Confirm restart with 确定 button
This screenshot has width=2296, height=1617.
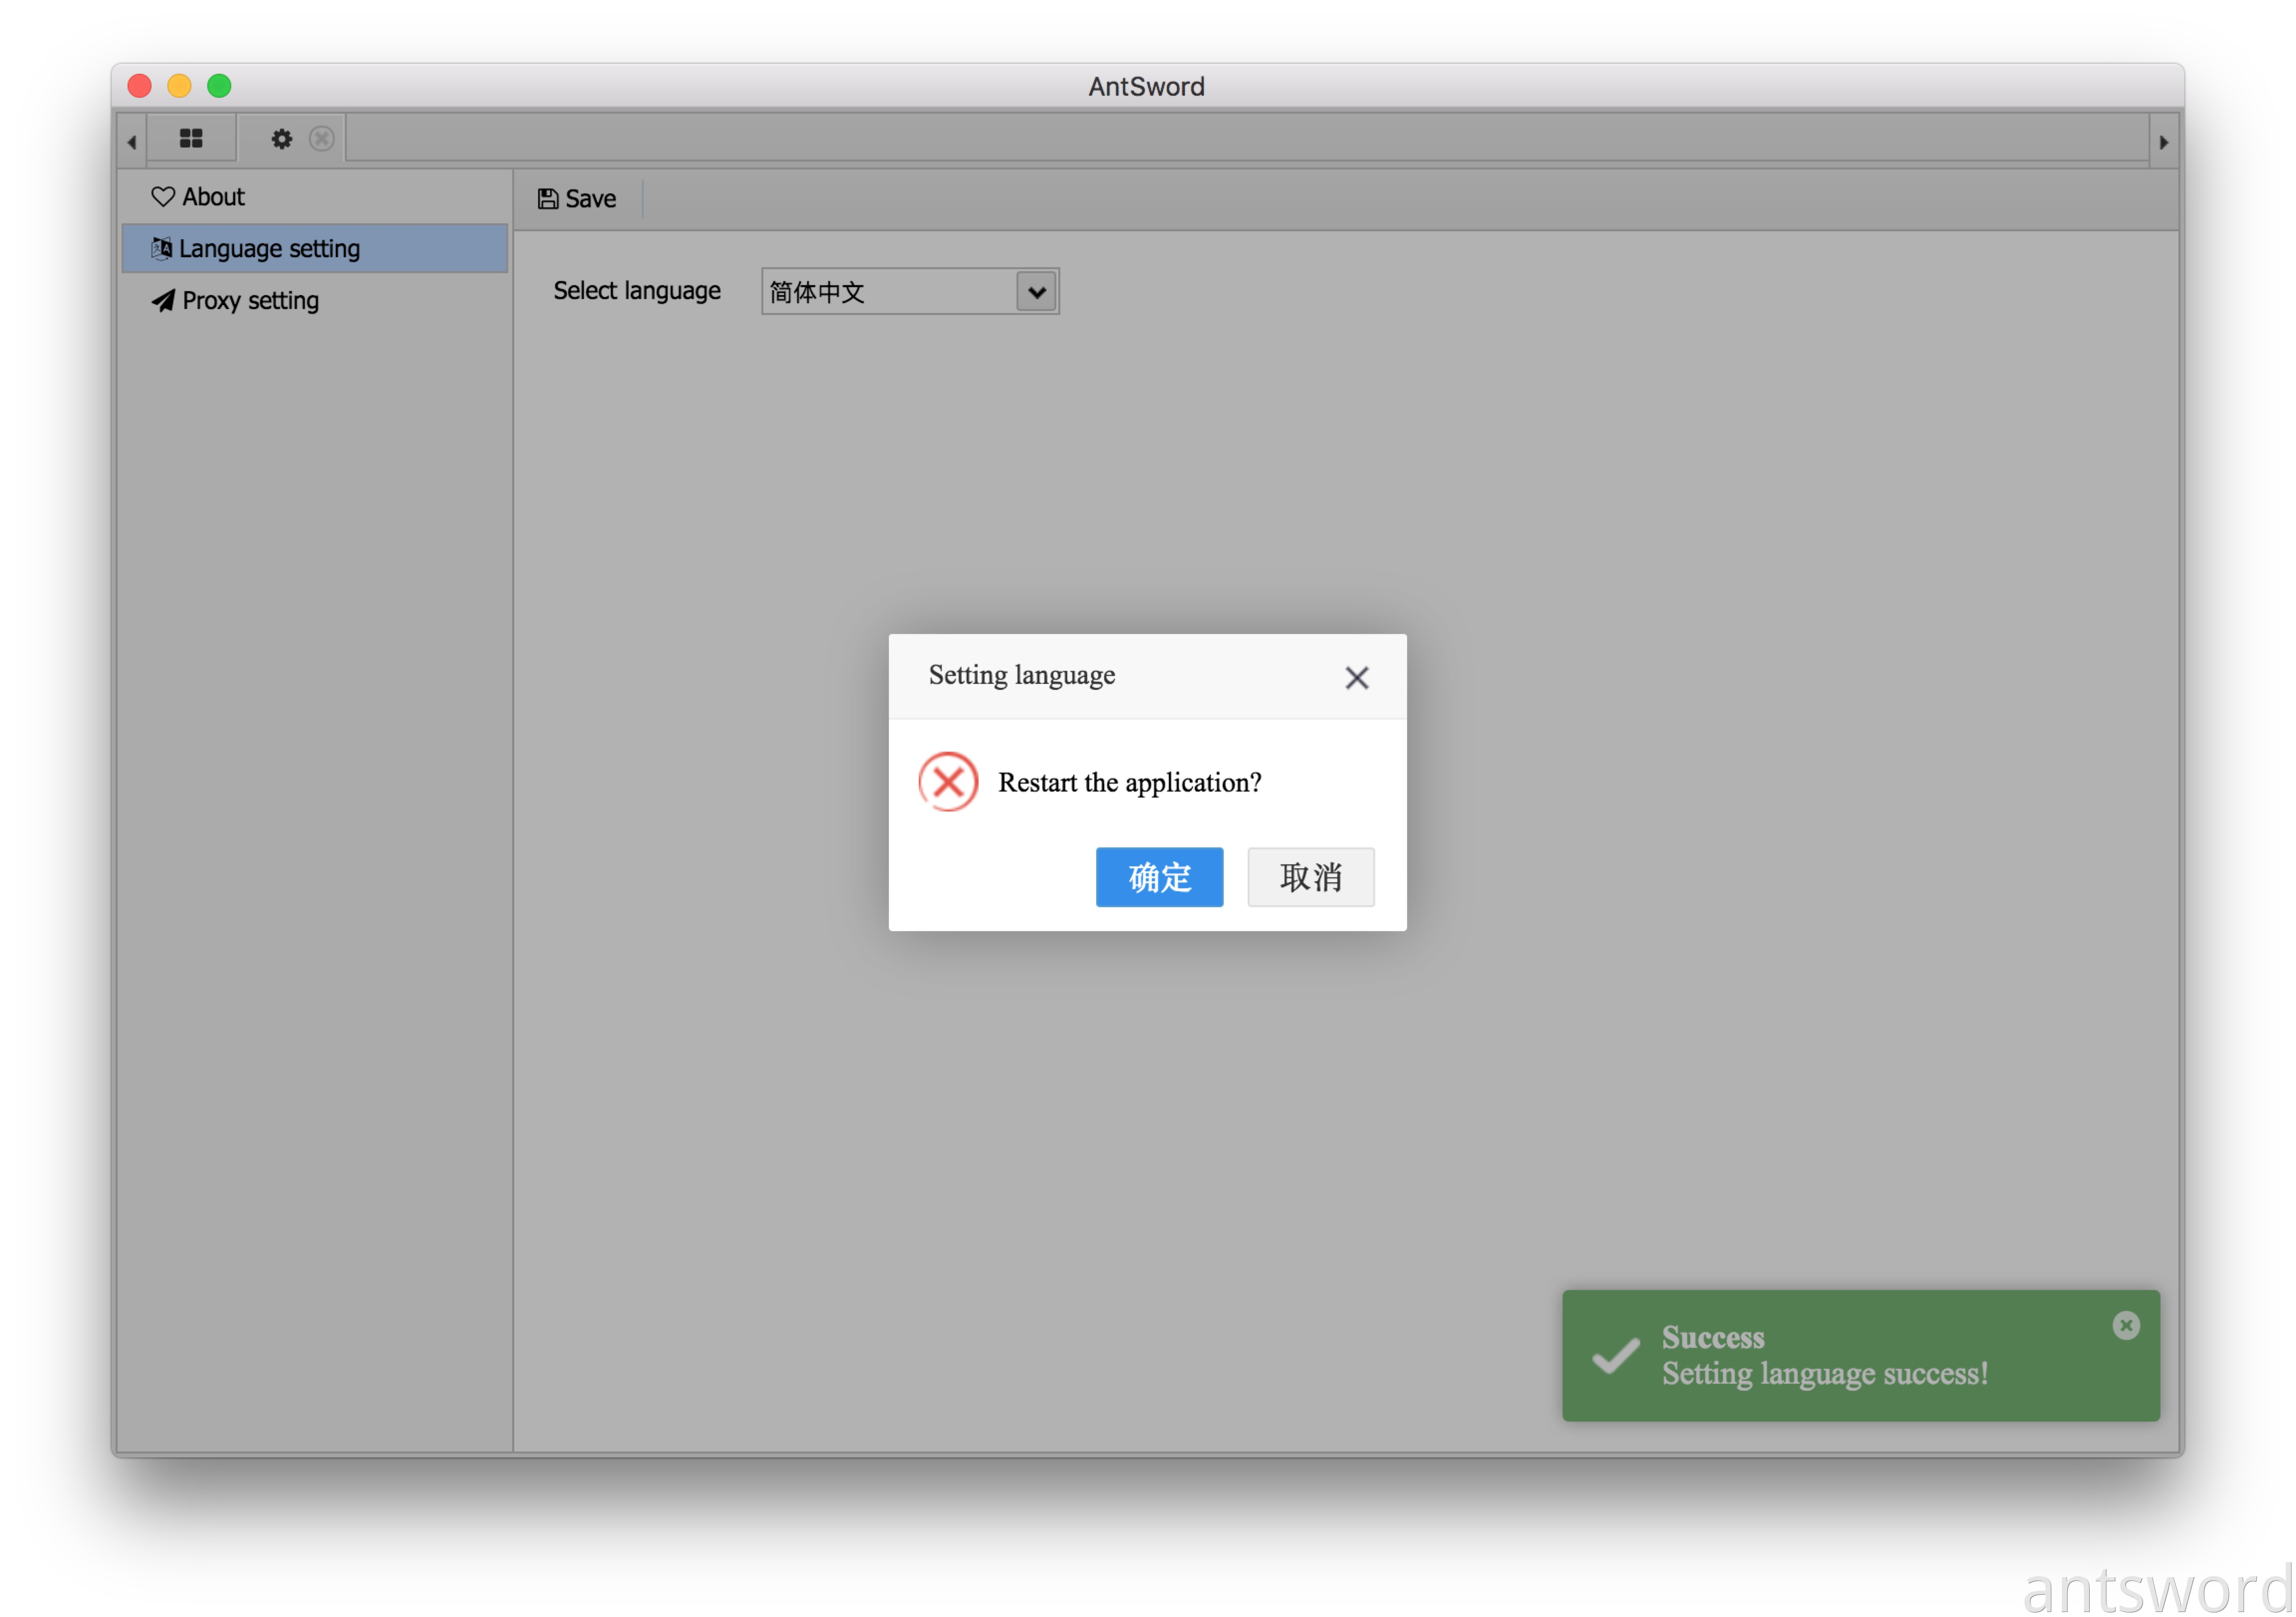click(x=1158, y=877)
